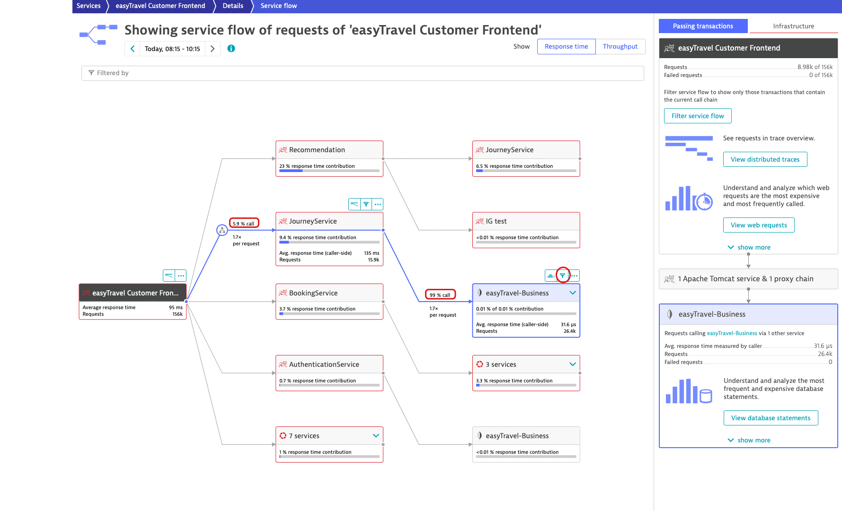Click the filter icon above JourneyService node

click(x=366, y=204)
